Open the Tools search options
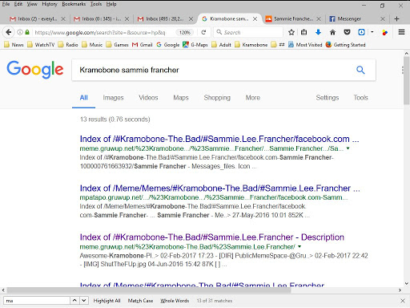 click(360, 98)
